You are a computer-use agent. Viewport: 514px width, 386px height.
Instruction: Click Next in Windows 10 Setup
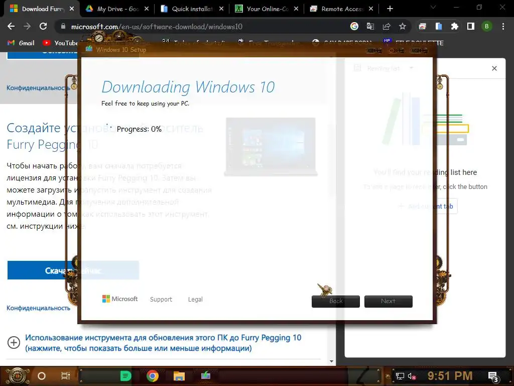tap(389, 302)
